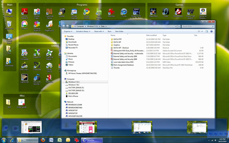The image size is (229, 143).
Task: Click the SevenDex taskbar button
Action: click(92, 140)
